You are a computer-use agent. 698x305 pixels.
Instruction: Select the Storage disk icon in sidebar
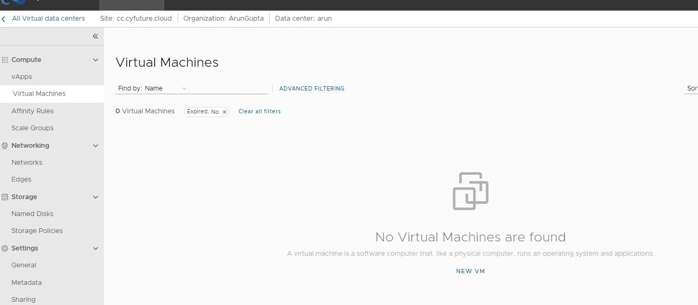(4, 196)
